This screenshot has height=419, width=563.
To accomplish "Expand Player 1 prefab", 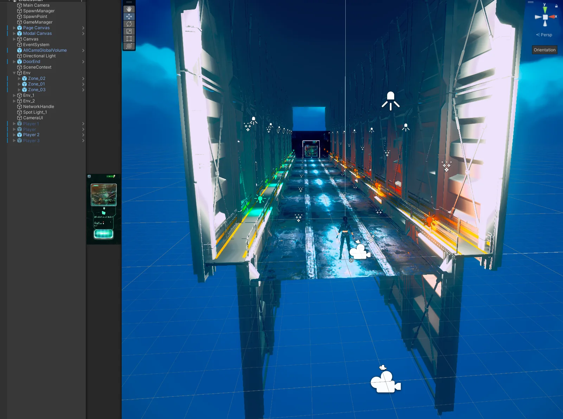I will point(14,124).
